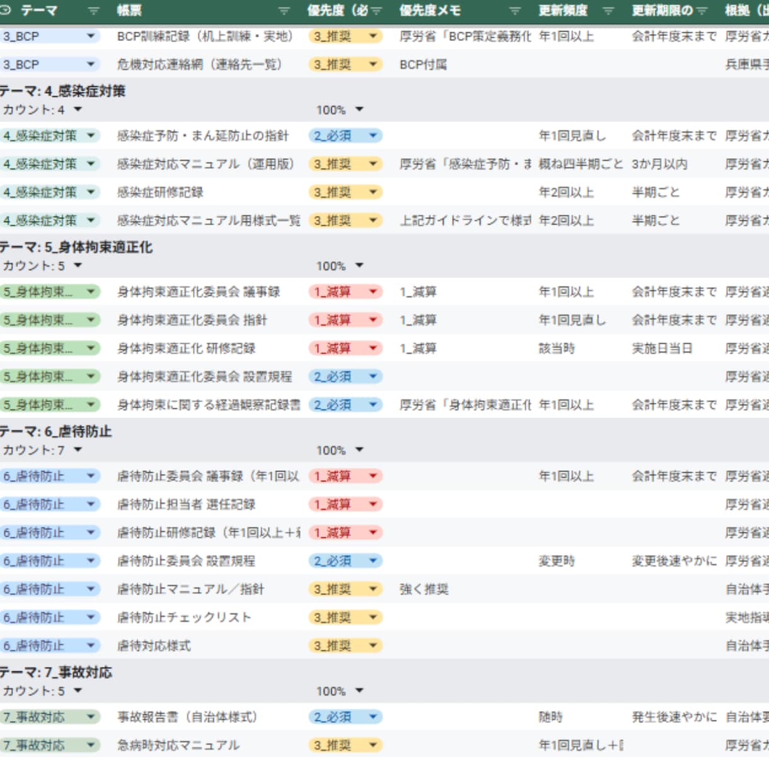Open 3_推奨 chip for 感染症研修記録 row
769x757 pixels.
[x=345, y=192]
